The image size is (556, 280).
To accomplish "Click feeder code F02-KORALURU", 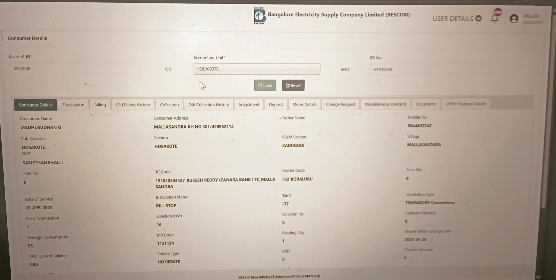I will (x=297, y=179).
